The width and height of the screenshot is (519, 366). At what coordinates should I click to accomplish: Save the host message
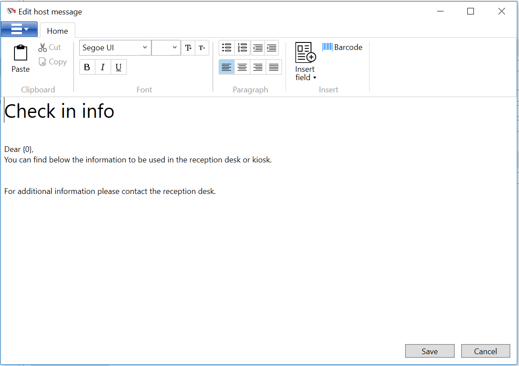[430, 351]
